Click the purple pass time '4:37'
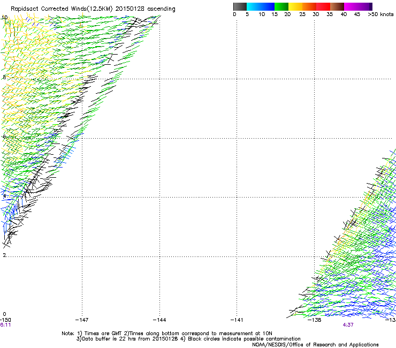The width and height of the screenshot is (396, 348). pos(348,325)
